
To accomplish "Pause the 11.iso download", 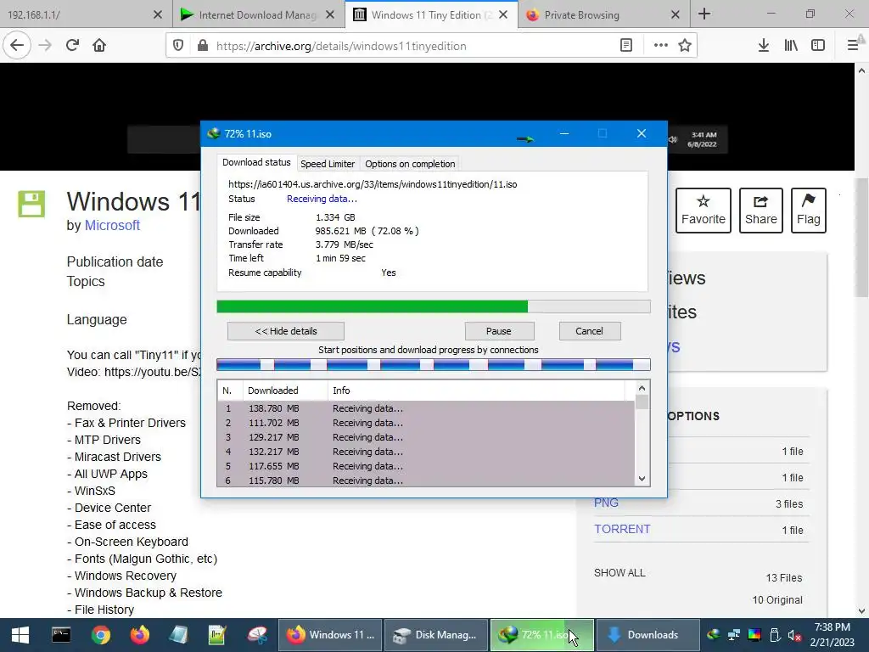I will click(499, 331).
